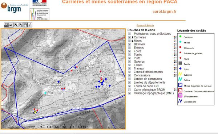
Task: Hide the Zones d'effondrements layer
Action: click(129, 72)
